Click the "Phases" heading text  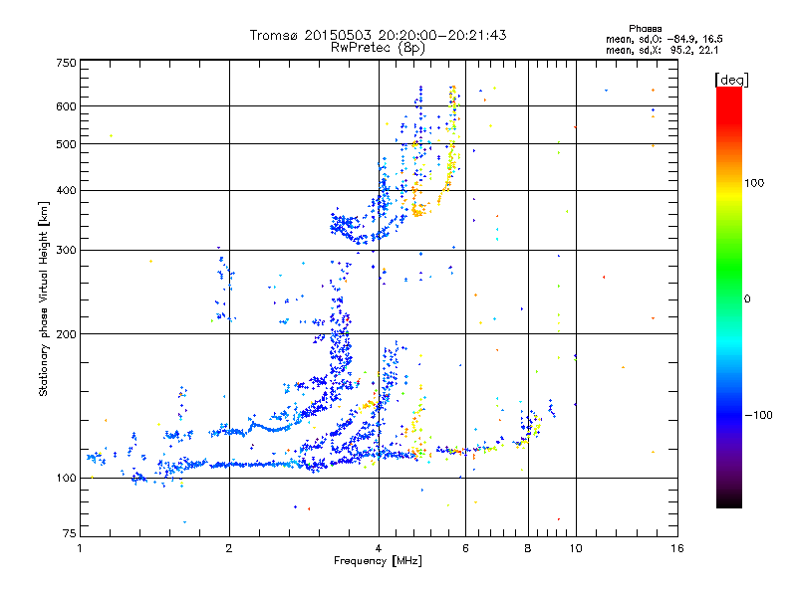(645, 29)
